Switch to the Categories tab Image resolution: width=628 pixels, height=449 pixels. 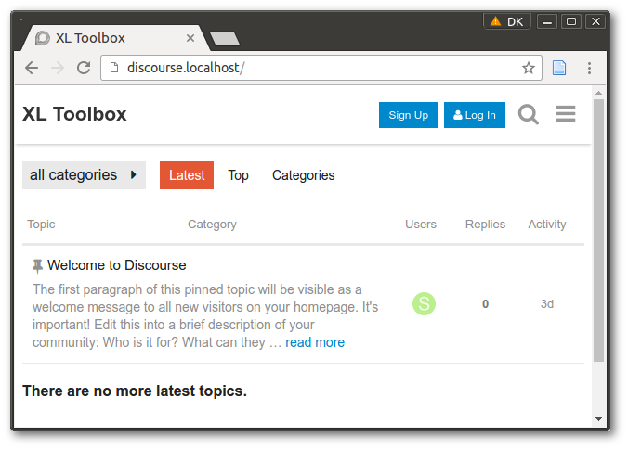point(303,175)
